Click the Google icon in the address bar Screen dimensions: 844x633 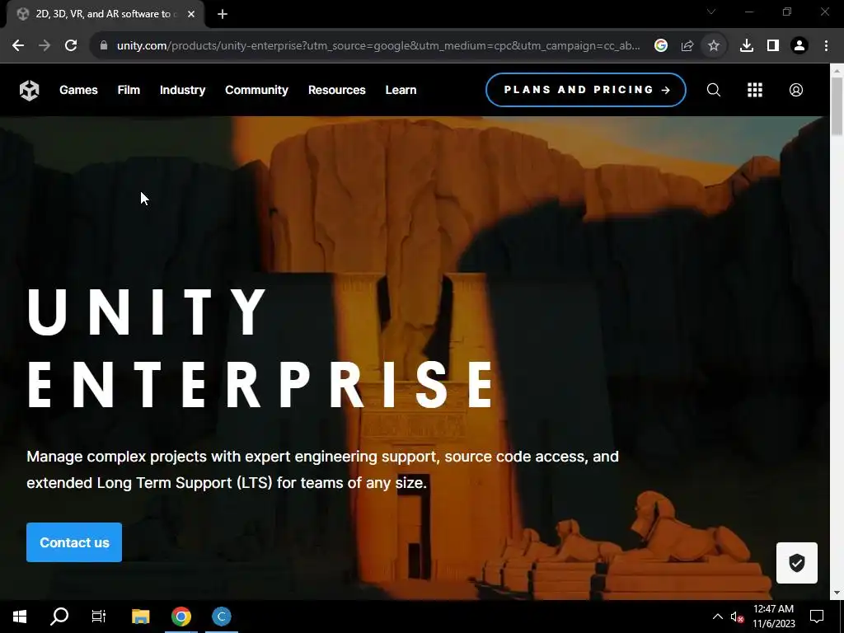pos(661,46)
